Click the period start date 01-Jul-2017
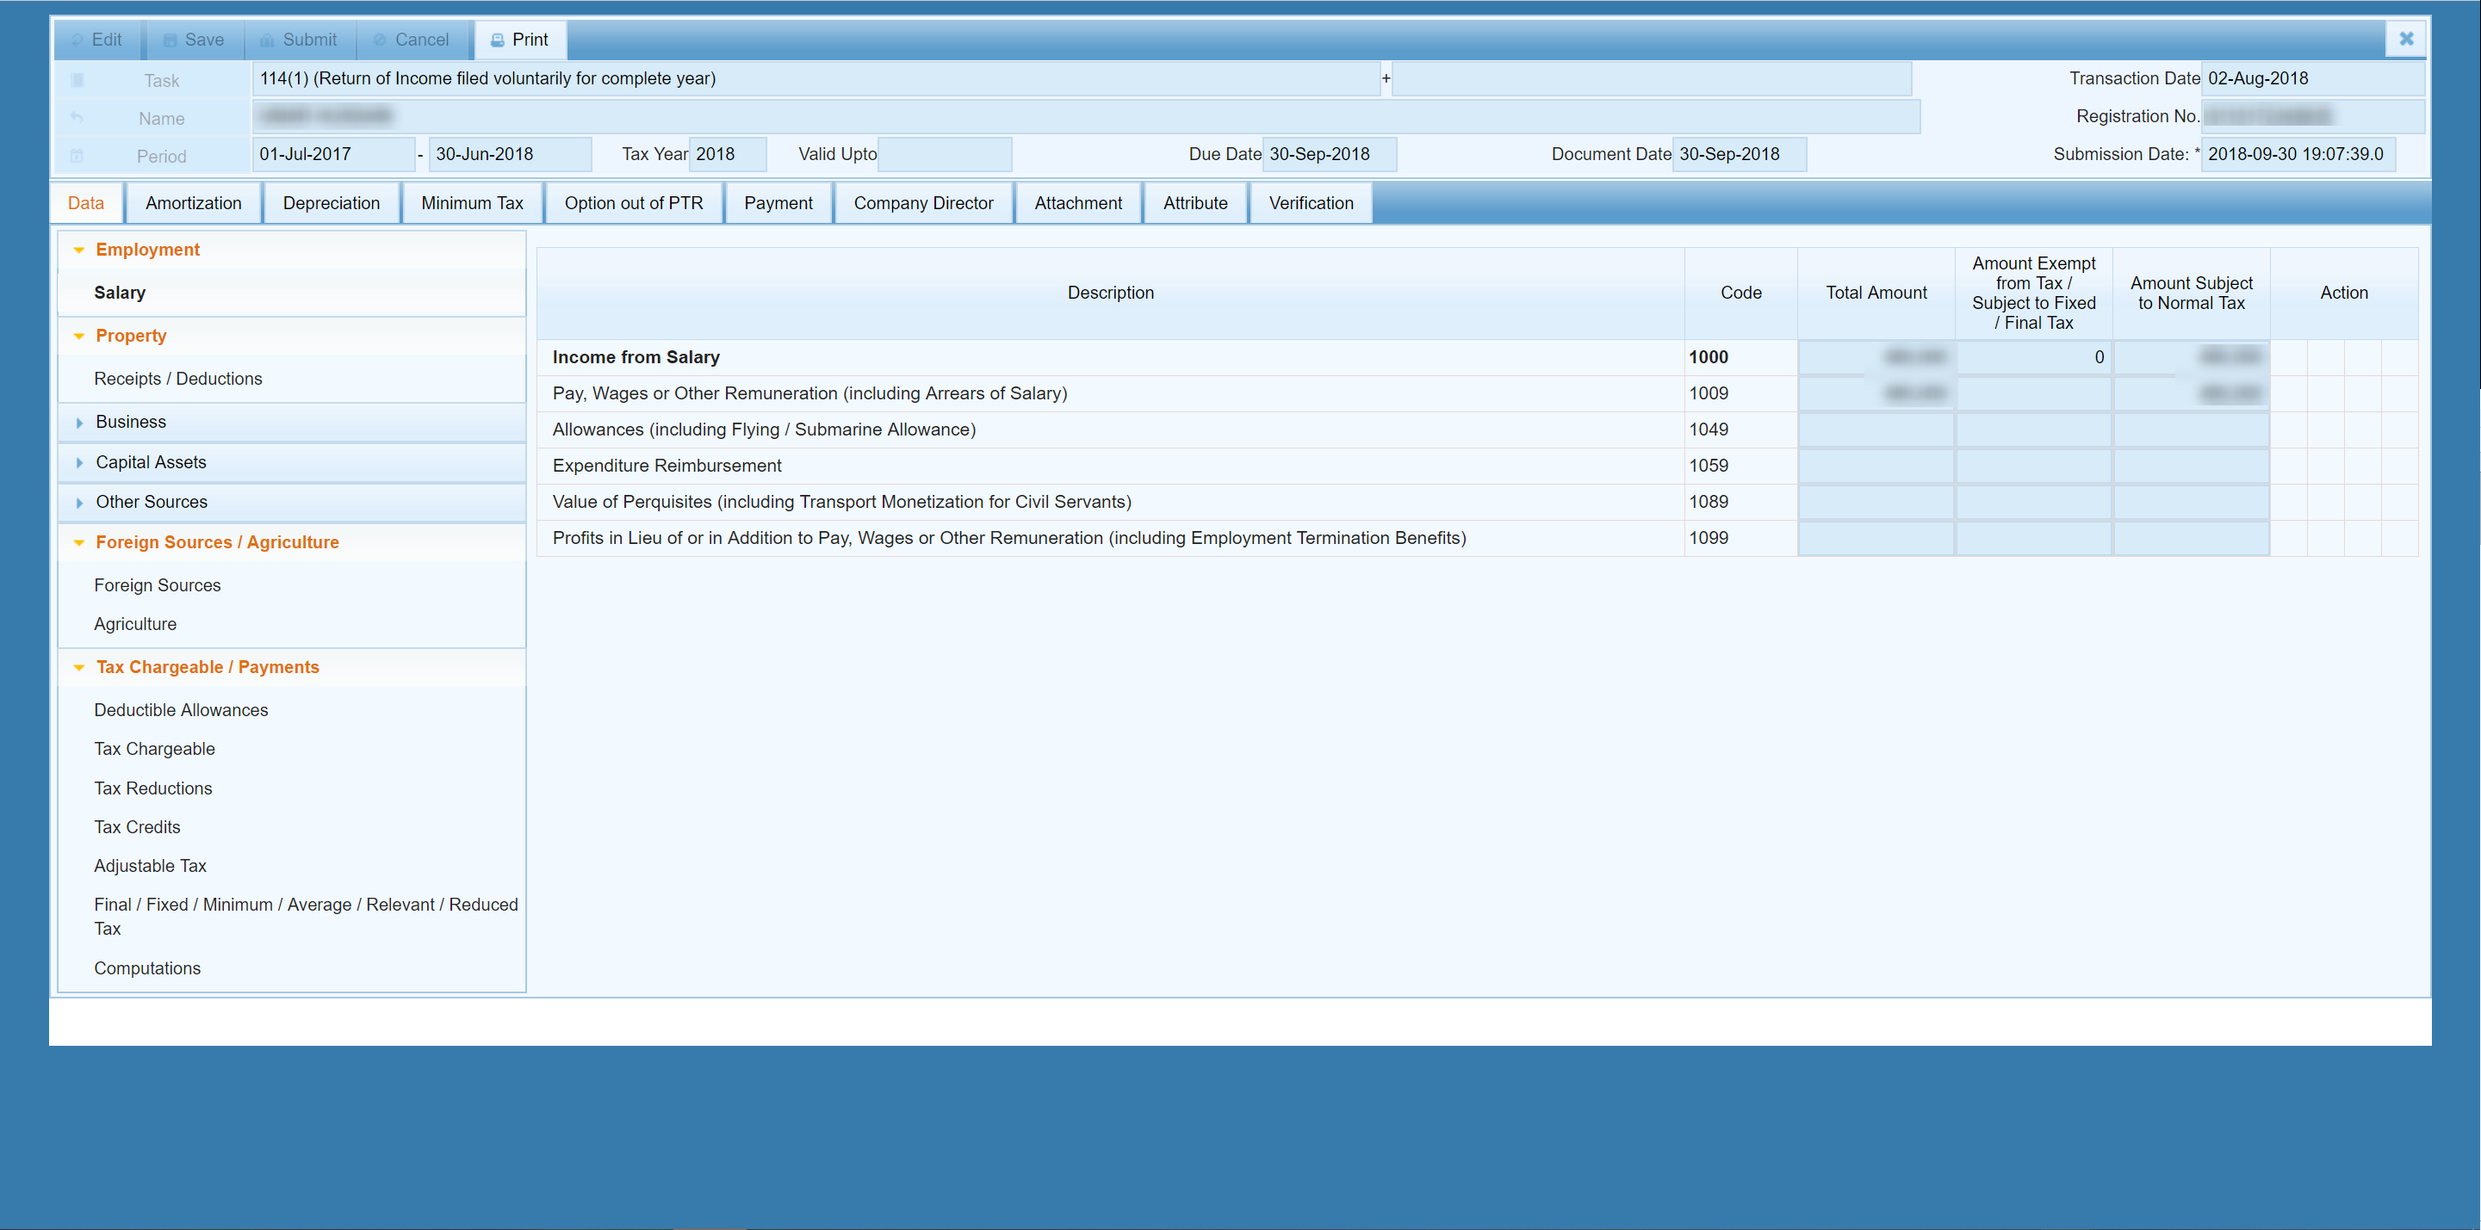 [x=334, y=154]
